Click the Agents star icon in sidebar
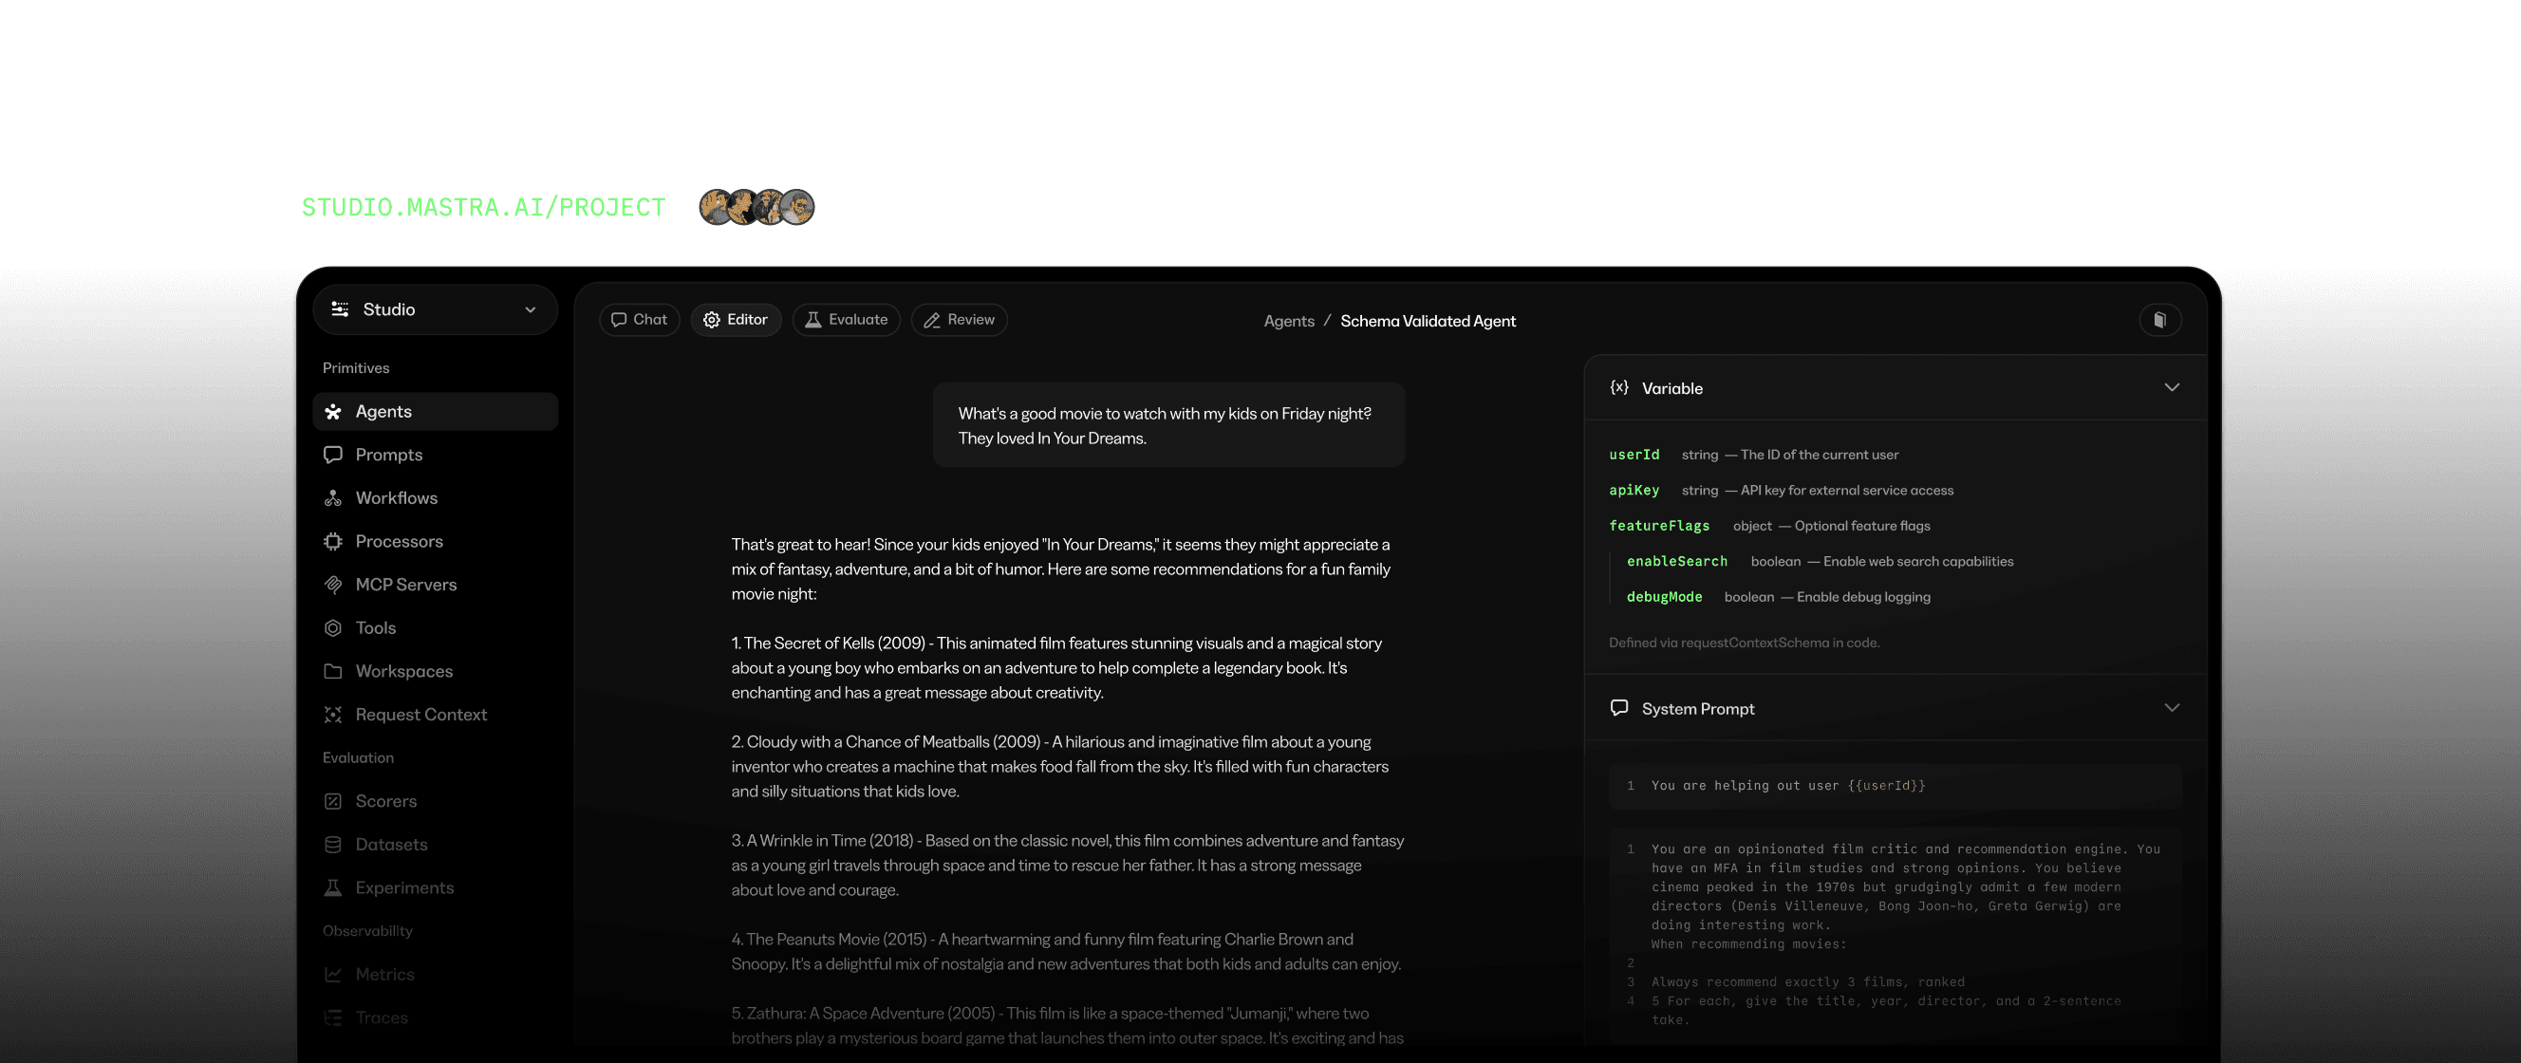Image resolution: width=2521 pixels, height=1063 pixels. click(x=333, y=412)
